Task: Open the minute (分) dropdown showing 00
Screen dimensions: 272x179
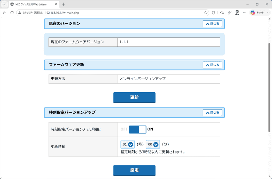Action: coord(153,144)
